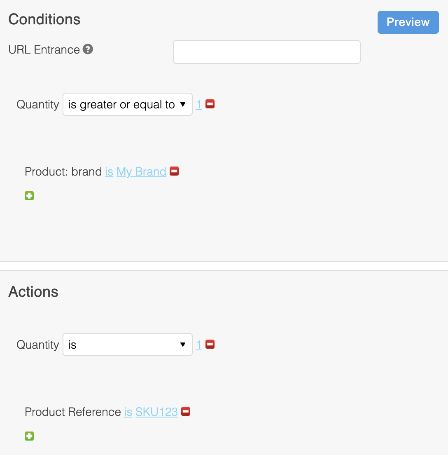Remove the Quantity condition in Conditions
448x455 pixels.
(210, 104)
